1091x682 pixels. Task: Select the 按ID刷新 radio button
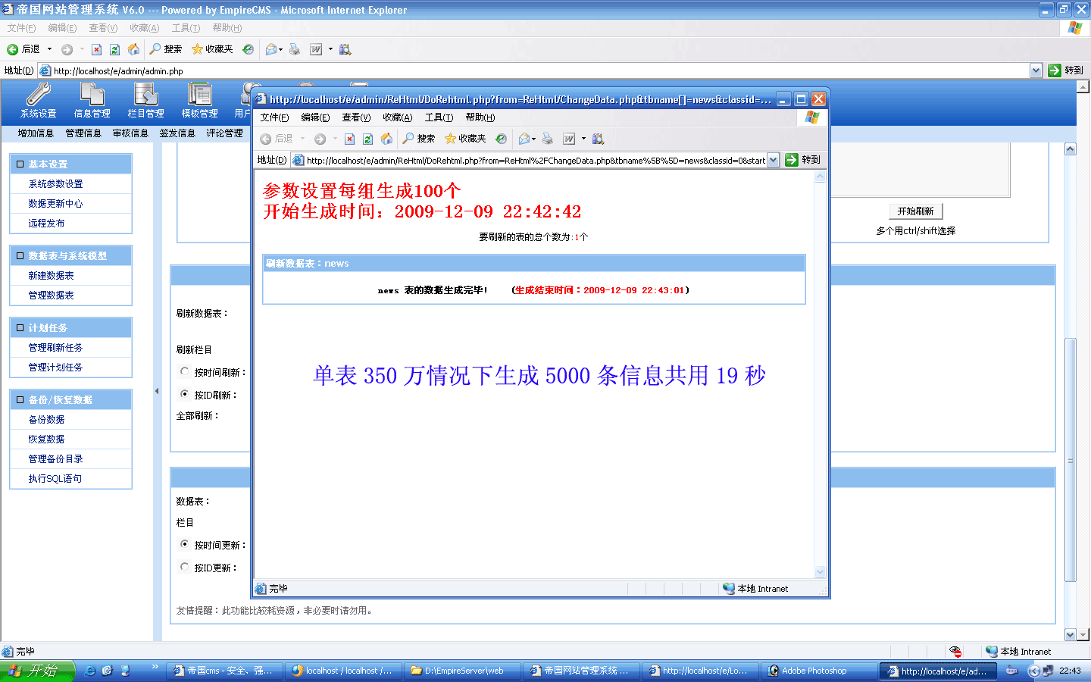(x=185, y=394)
